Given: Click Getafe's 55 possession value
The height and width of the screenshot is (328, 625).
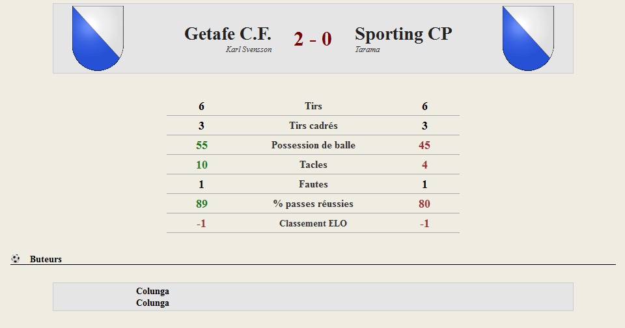Looking at the screenshot, I should click(x=202, y=145).
